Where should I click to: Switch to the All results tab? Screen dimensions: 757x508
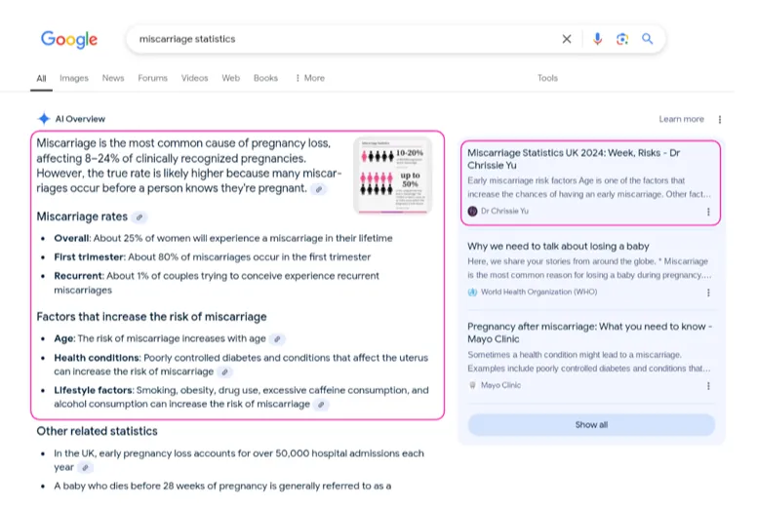(x=42, y=78)
